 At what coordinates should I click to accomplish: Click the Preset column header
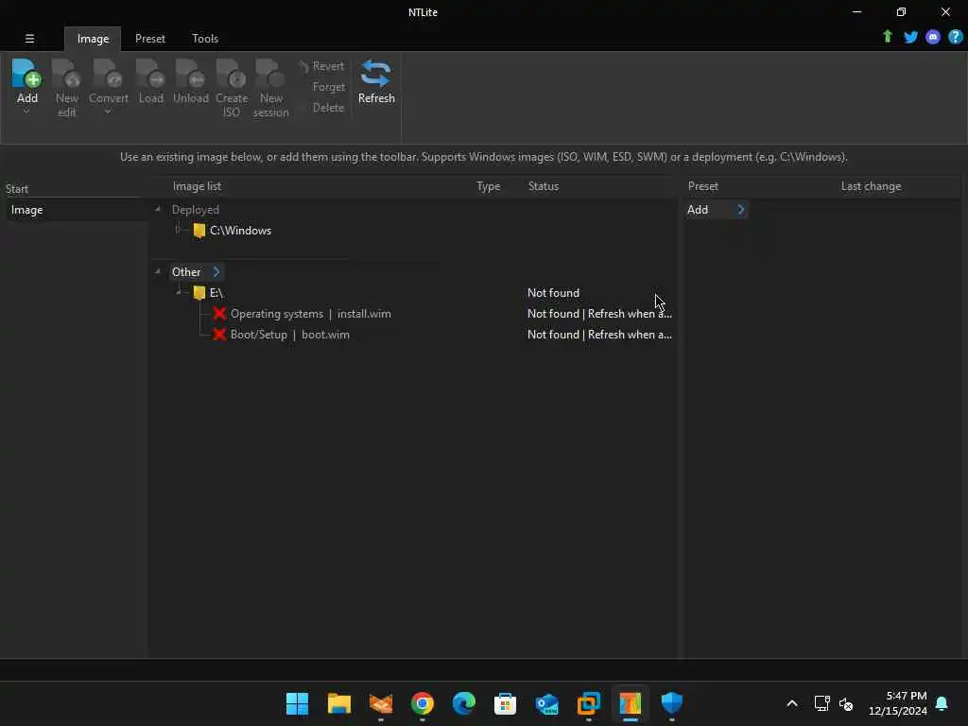coord(702,186)
